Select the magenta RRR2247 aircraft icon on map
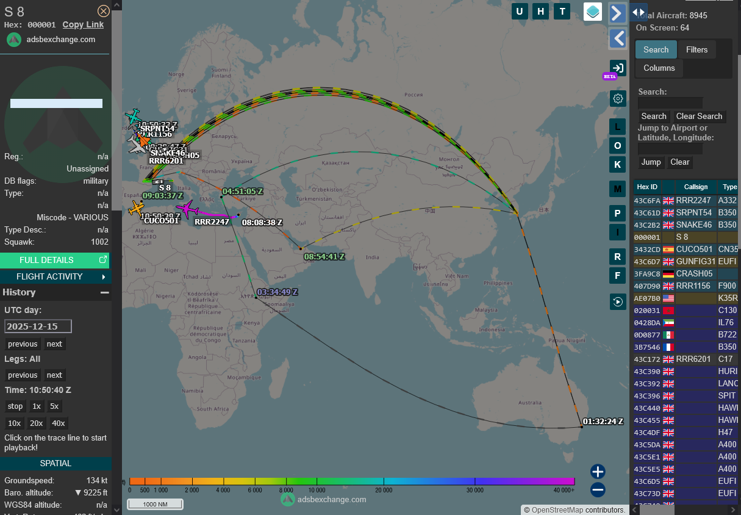Viewport: 741px width, 515px height. [187, 209]
